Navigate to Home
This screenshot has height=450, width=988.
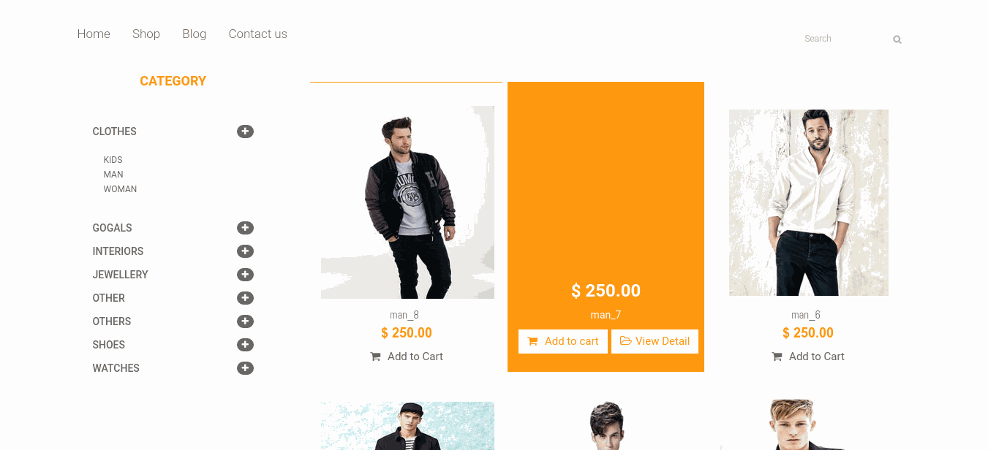[94, 34]
